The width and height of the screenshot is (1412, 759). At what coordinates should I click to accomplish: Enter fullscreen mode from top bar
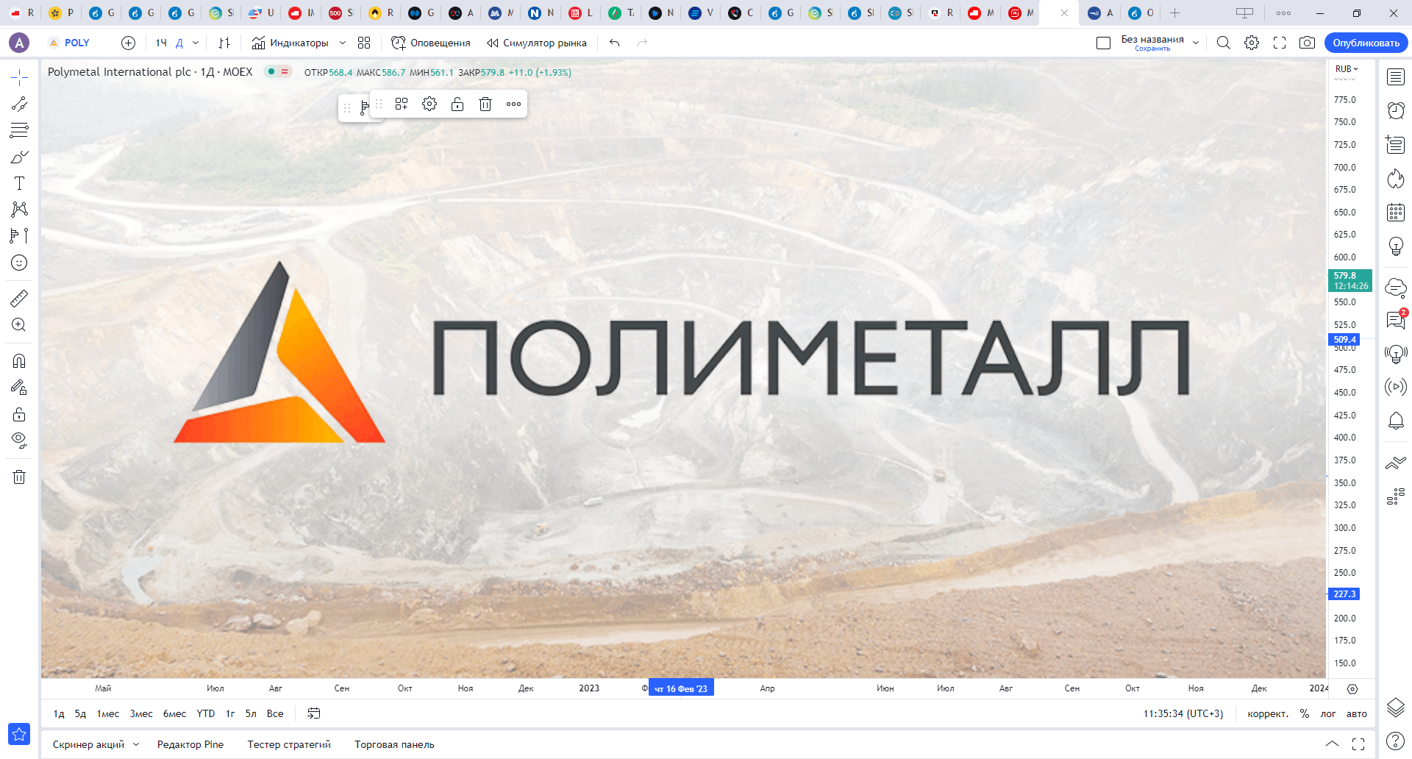(x=1280, y=43)
